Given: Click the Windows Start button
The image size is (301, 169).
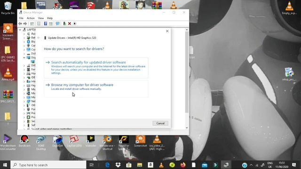Looking at the screenshot, I should [5, 165].
